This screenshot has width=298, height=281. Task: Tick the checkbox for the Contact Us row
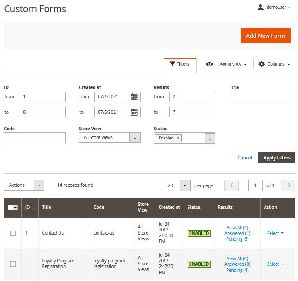coord(13,233)
